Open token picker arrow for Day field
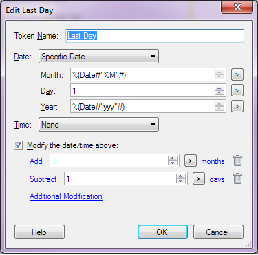 point(237,90)
